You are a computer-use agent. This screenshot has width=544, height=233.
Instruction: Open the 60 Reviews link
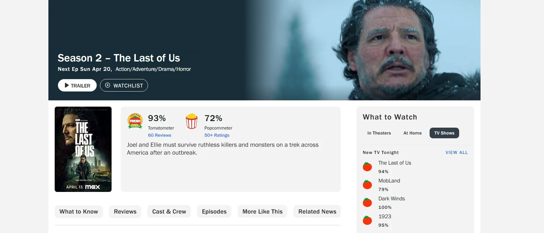pos(160,135)
